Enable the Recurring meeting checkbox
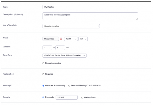 (43, 63)
